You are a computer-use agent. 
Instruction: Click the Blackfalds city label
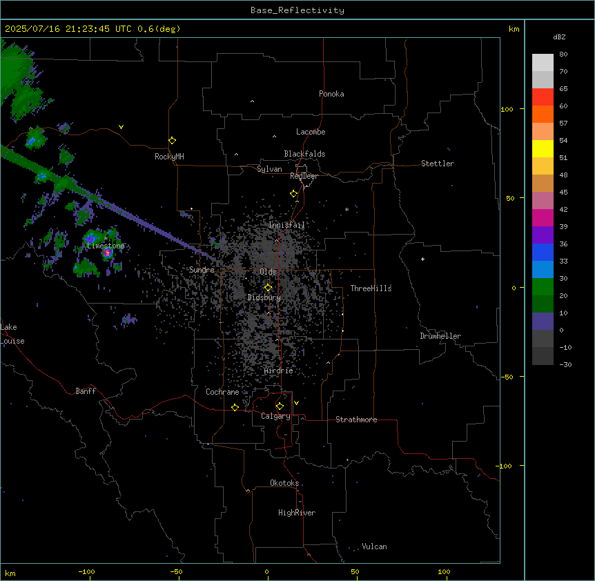[304, 154]
